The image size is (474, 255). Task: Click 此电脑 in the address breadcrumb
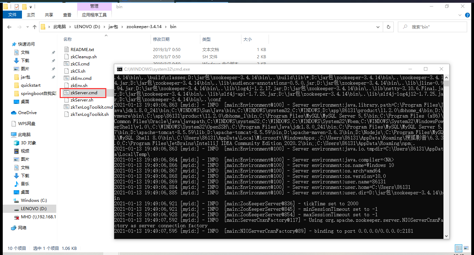click(59, 27)
